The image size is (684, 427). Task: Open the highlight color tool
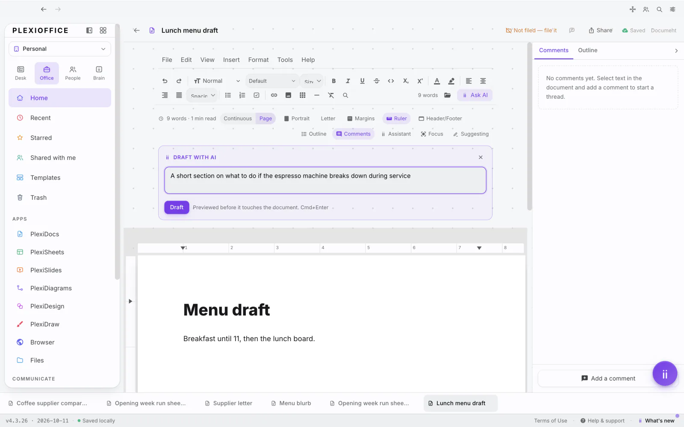451,81
